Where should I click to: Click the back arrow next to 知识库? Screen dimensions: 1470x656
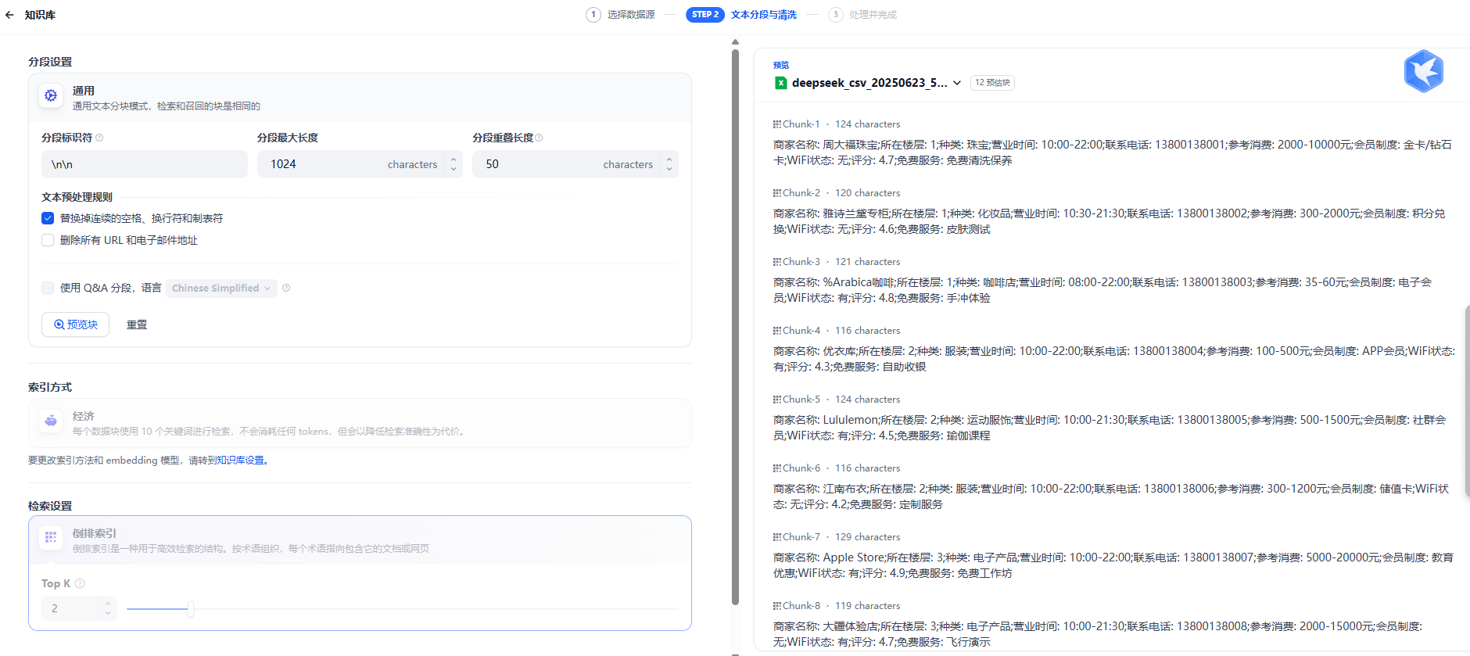[x=9, y=15]
